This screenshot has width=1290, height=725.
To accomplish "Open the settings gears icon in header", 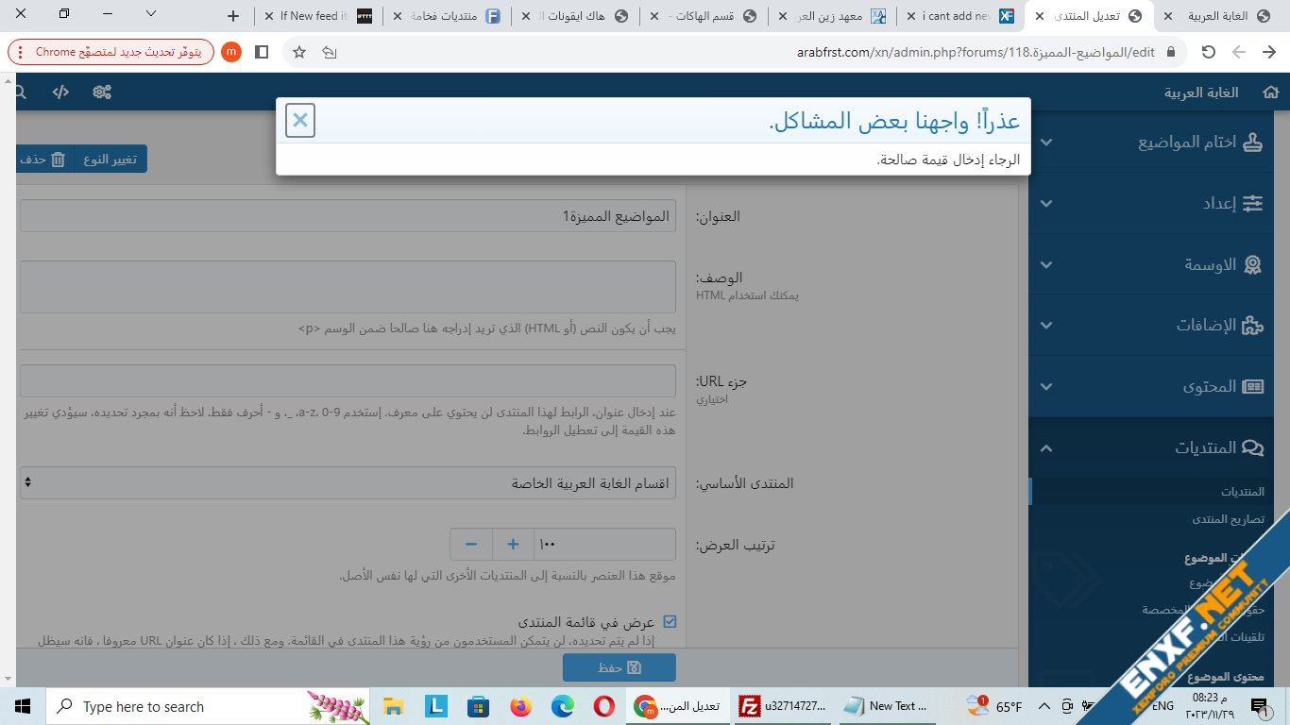I will pyautogui.click(x=102, y=93).
